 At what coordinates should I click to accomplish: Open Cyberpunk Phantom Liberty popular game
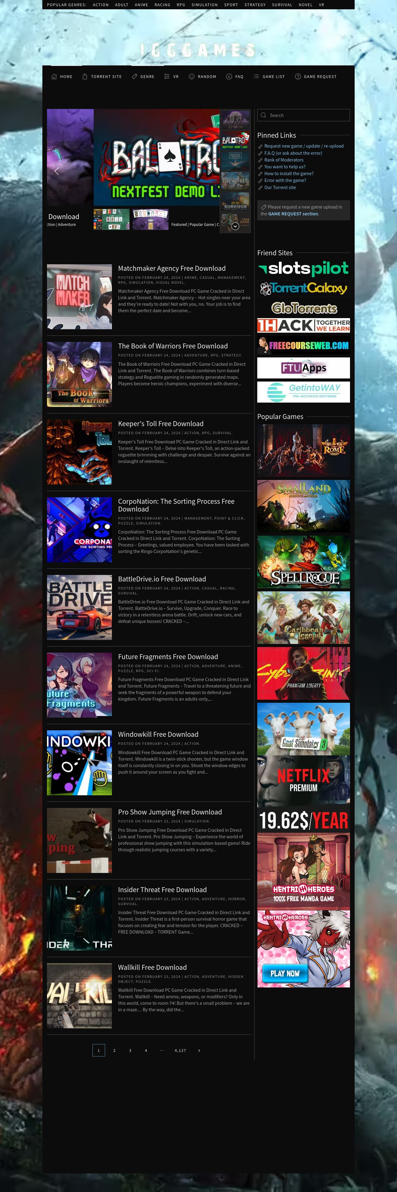[x=304, y=673]
